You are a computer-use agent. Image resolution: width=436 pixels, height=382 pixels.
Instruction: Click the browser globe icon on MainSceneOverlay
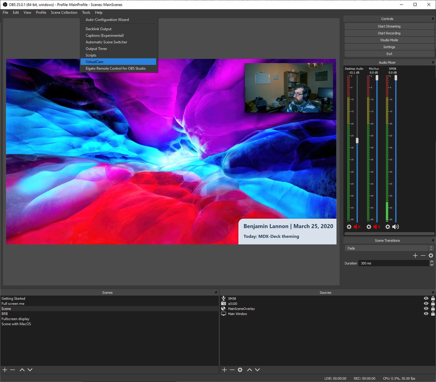click(x=223, y=308)
